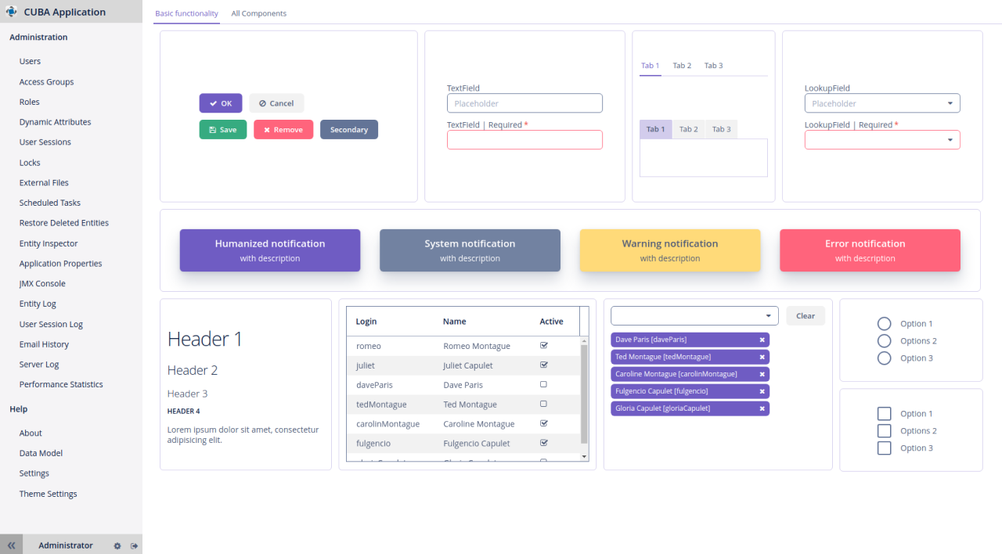Log out using the exit icon next to Administrator
The image size is (1002, 554).
tap(133, 545)
